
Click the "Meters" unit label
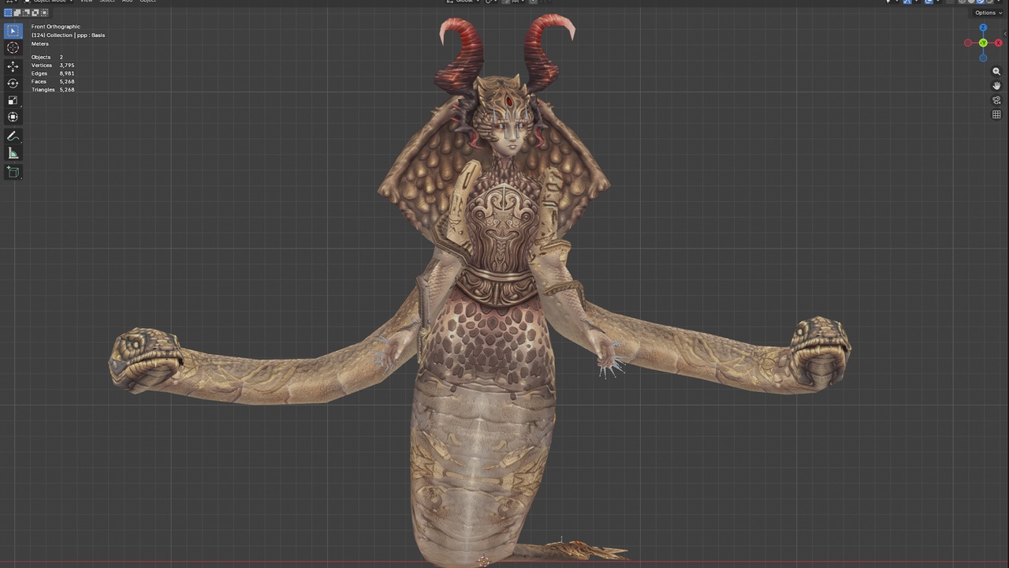point(40,44)
